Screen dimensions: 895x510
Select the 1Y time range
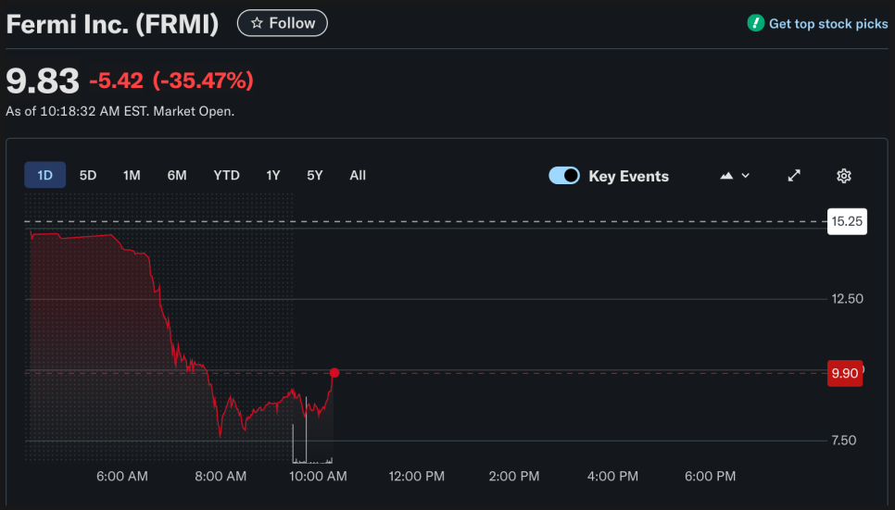point(273,175)
